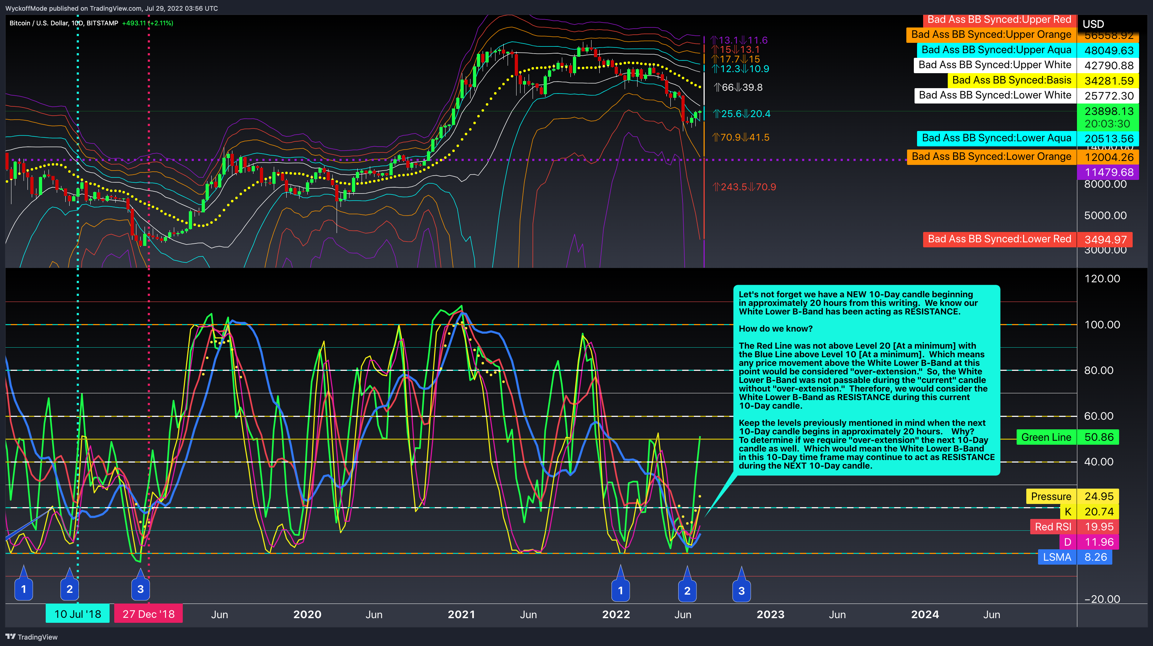Click the LSMA indicator label
The height and width of the screenshot is (646, 1153).
(x=1057, y=557)
